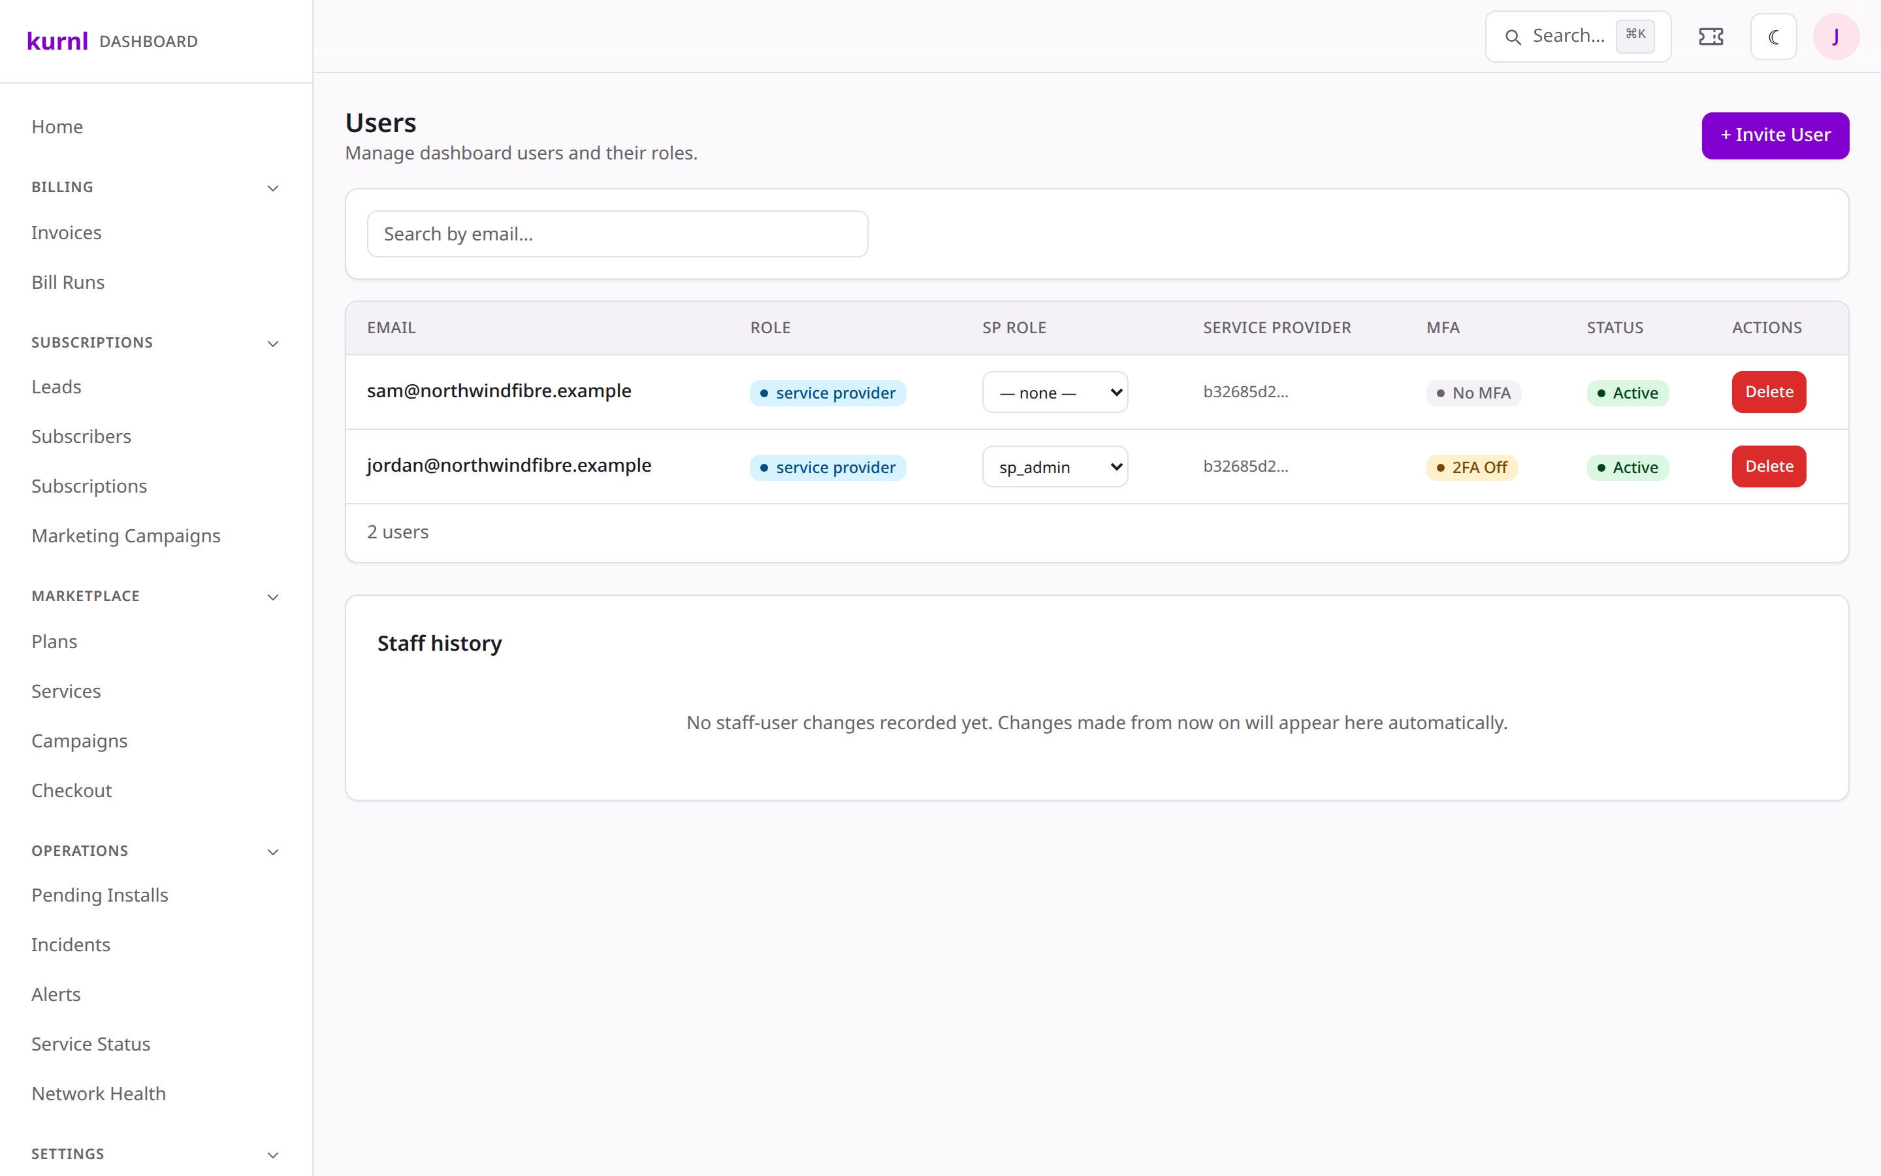Collapse the Billing section chevron
This screenshot has width=1881, height=1176.
click(x=273, y=188)
